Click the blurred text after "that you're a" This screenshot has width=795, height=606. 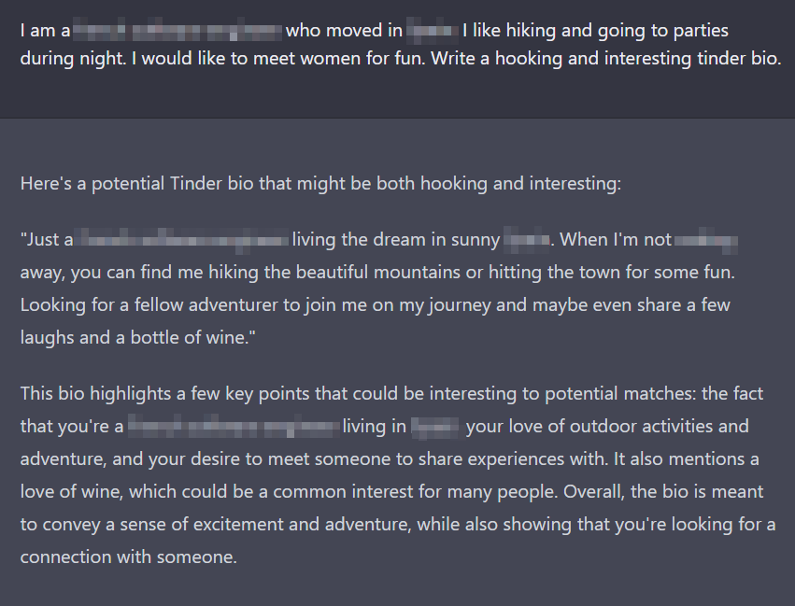pyautogui.click(x=234, y=427)
